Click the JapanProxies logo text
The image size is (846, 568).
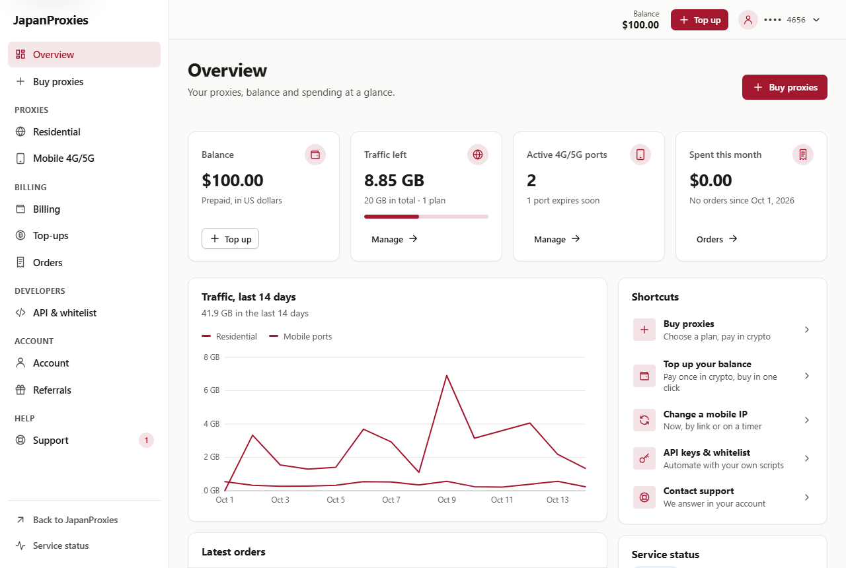coord(51,20)
